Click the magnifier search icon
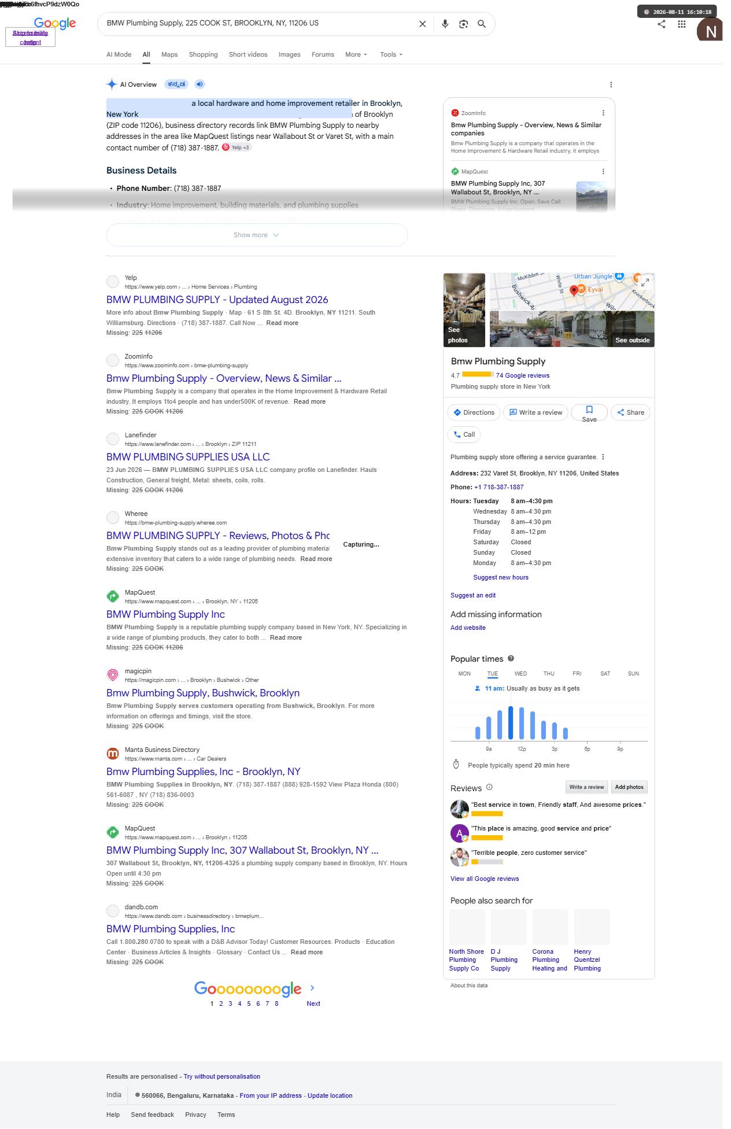Viewport: 731px width, 1129px height. [482, 24]
